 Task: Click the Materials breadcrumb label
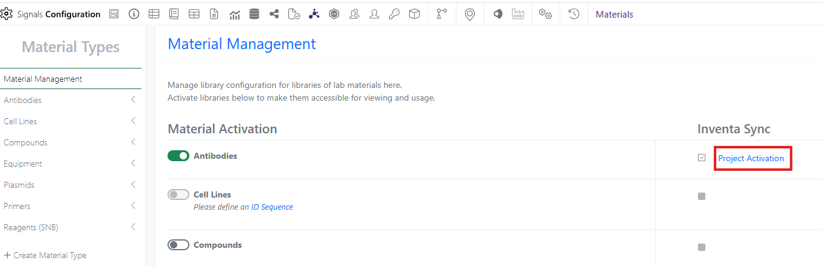(614, 15)
